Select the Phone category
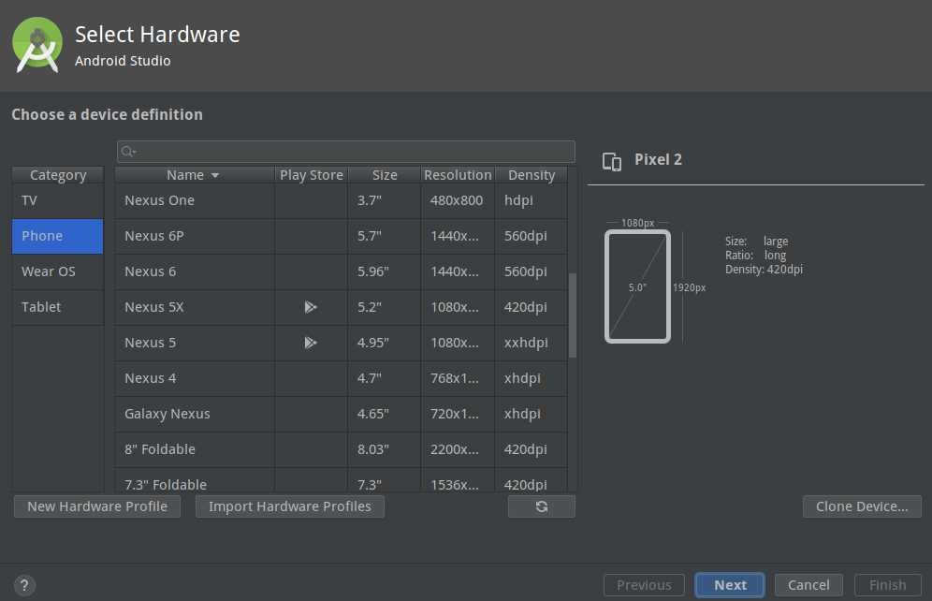 (58, 236)
